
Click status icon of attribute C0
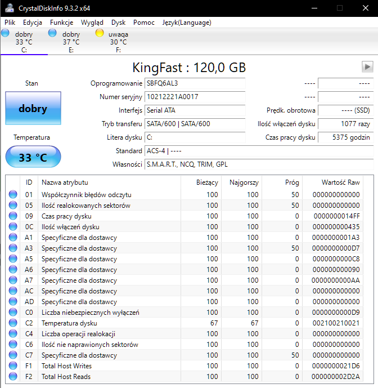[13, 313]
